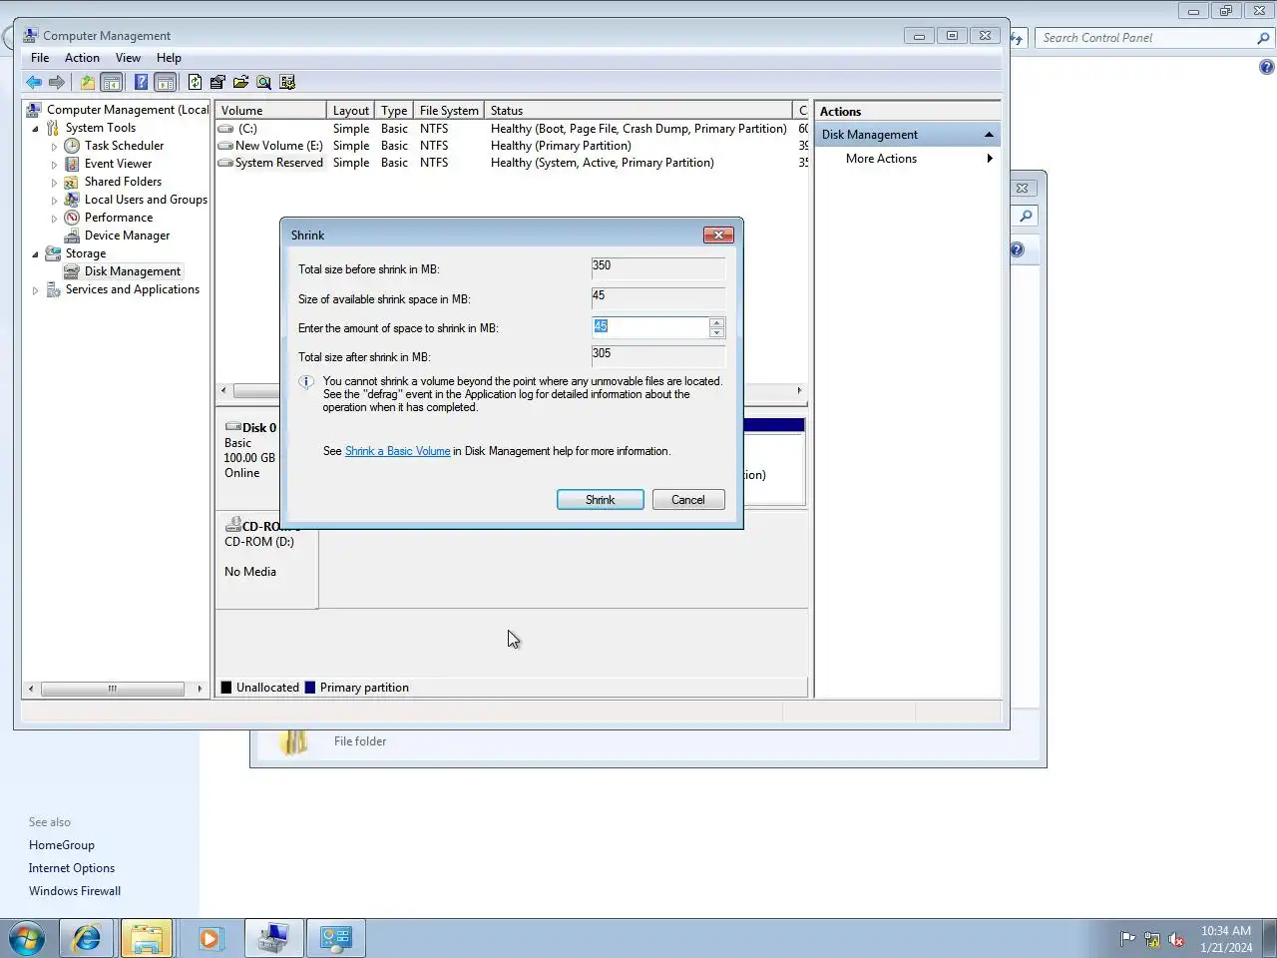Click HomeGroup link in Control Panel
The width and height of the screenshot is (1277, 958).
click(62, 845)
